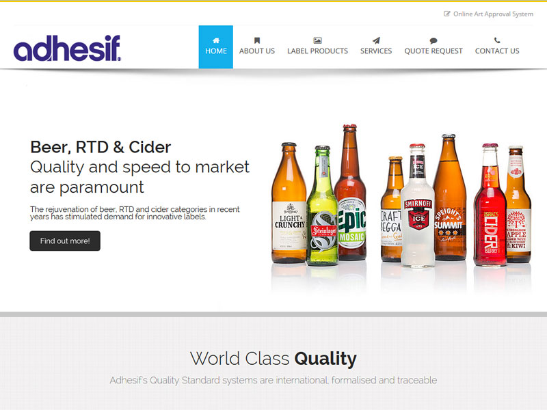
Task: Open the HOME menu item
Action: [216, 46]
